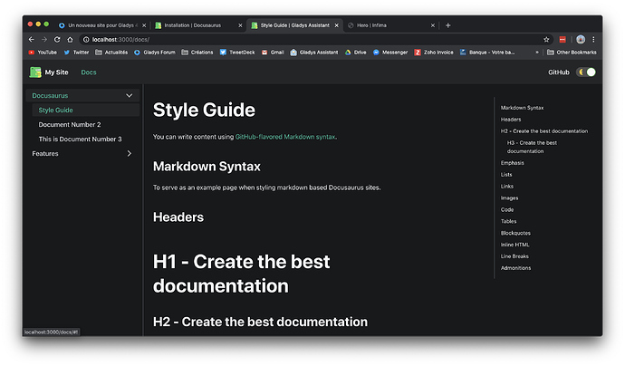625x366 pixels.
Task: Expand the Features sidebar category
Action: pos(130,153)
